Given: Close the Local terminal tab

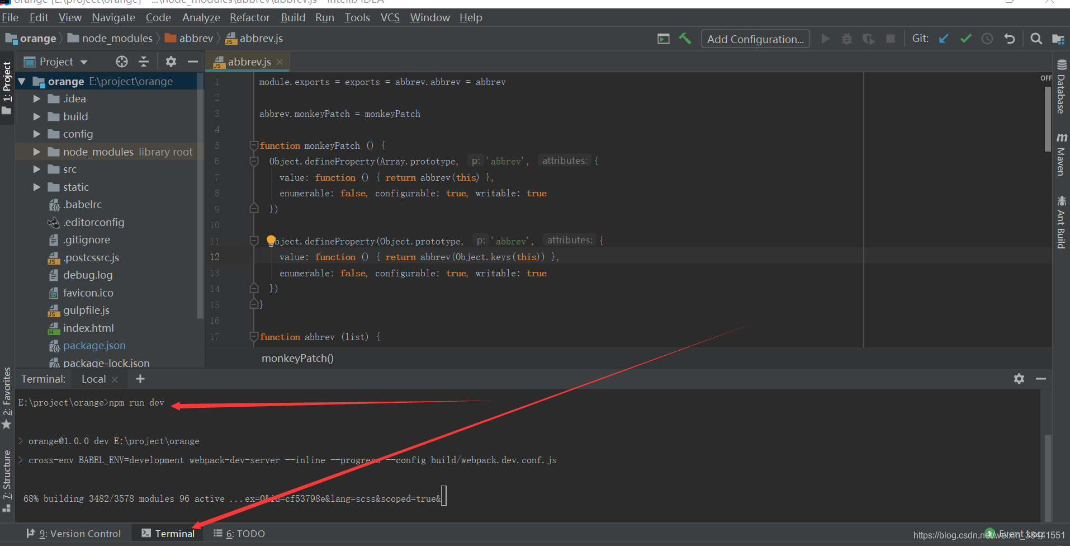Looking at the screenshot, I should tap(115, 379).
